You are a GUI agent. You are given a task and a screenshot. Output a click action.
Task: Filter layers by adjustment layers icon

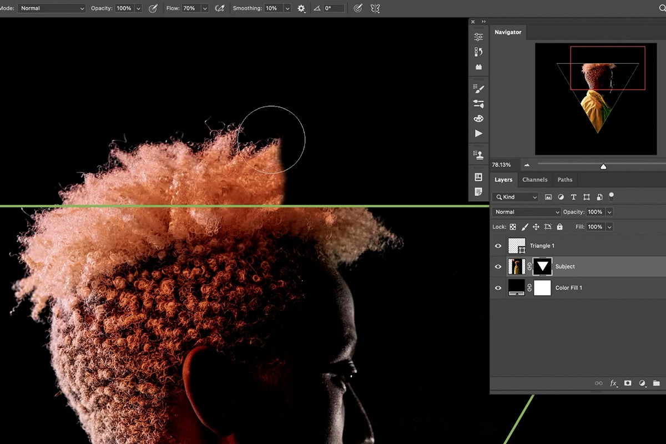(x=561, y=197)
